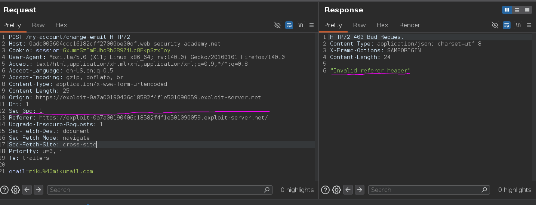Click the response Content-Length: 24 header
This screenshot has height=205, width=536.
pyautogui.click(x=360, y=57)
